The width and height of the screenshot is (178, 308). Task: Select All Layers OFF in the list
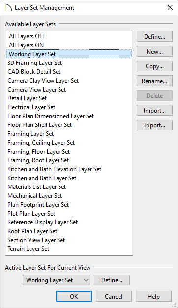coord(69,36)
